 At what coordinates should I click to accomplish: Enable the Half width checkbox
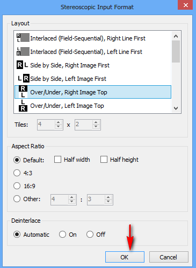click(x=57, y=160)
